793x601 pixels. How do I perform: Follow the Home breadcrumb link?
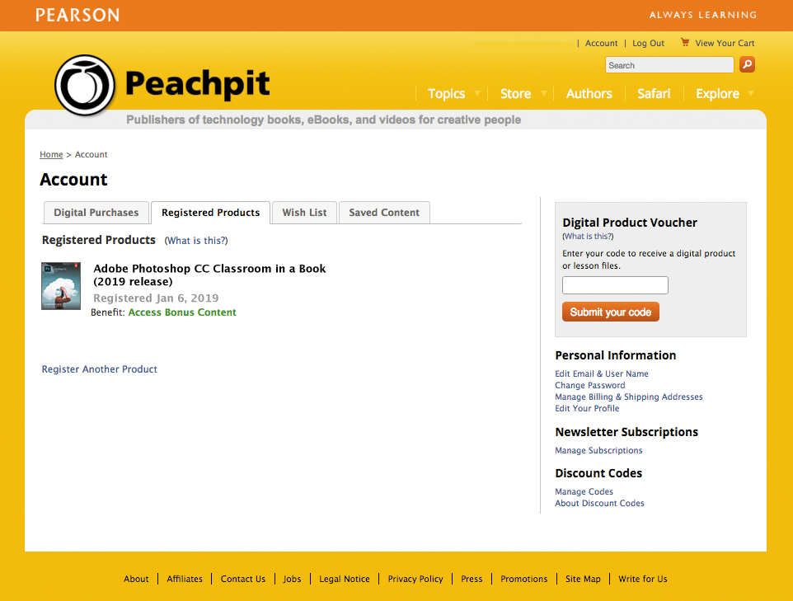click(x=52, y=154)
